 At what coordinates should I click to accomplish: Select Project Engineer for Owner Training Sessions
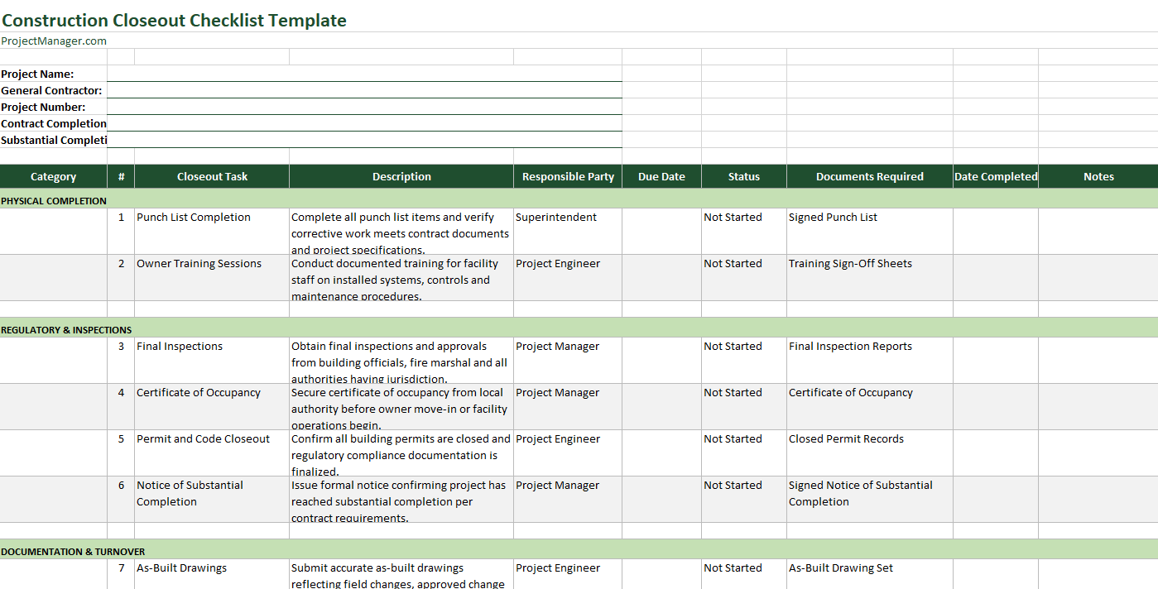568,277
